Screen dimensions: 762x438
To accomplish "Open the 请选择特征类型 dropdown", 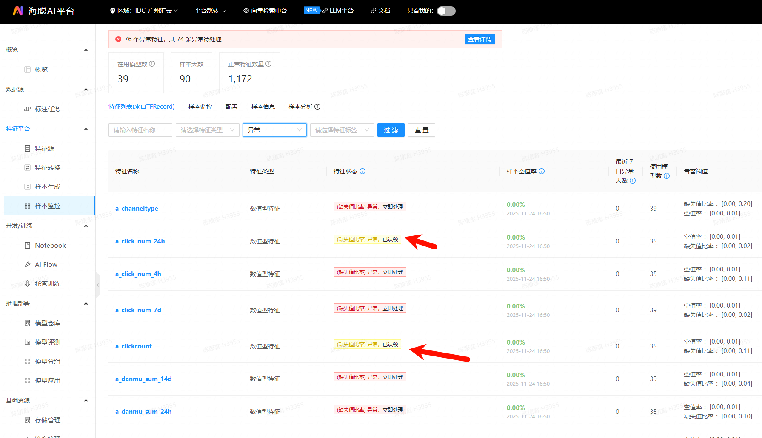I will [x=207, y=130].
